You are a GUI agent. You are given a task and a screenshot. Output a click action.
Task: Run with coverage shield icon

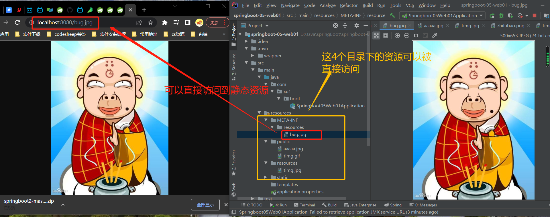pos(510,15)
